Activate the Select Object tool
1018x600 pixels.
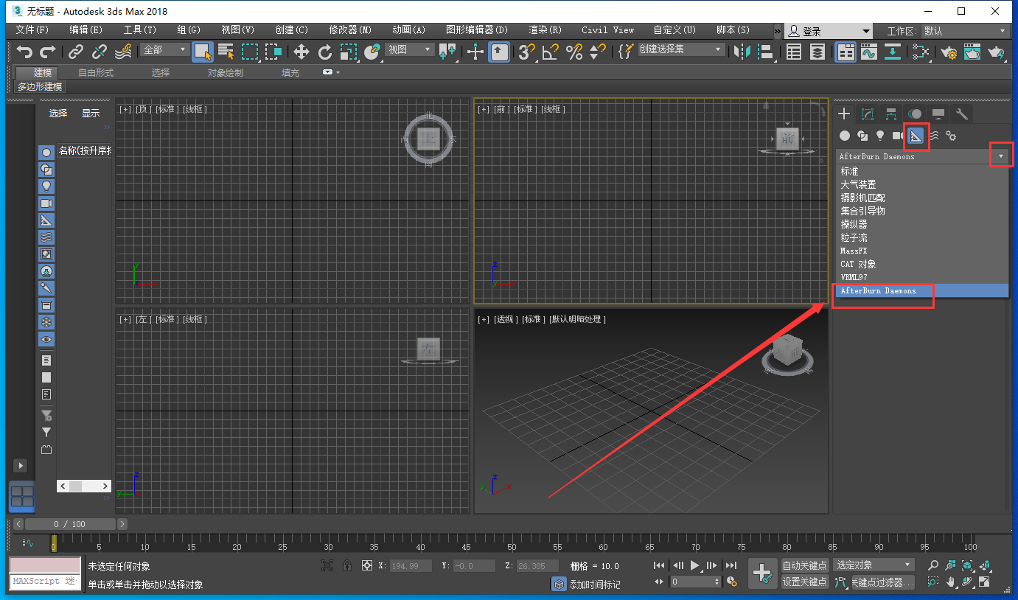click(203, 52)
